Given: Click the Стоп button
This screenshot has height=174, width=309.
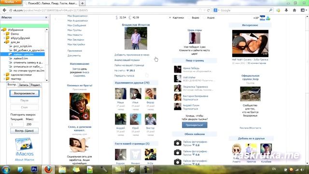Looking at the screenshot, I should point(25,107).
